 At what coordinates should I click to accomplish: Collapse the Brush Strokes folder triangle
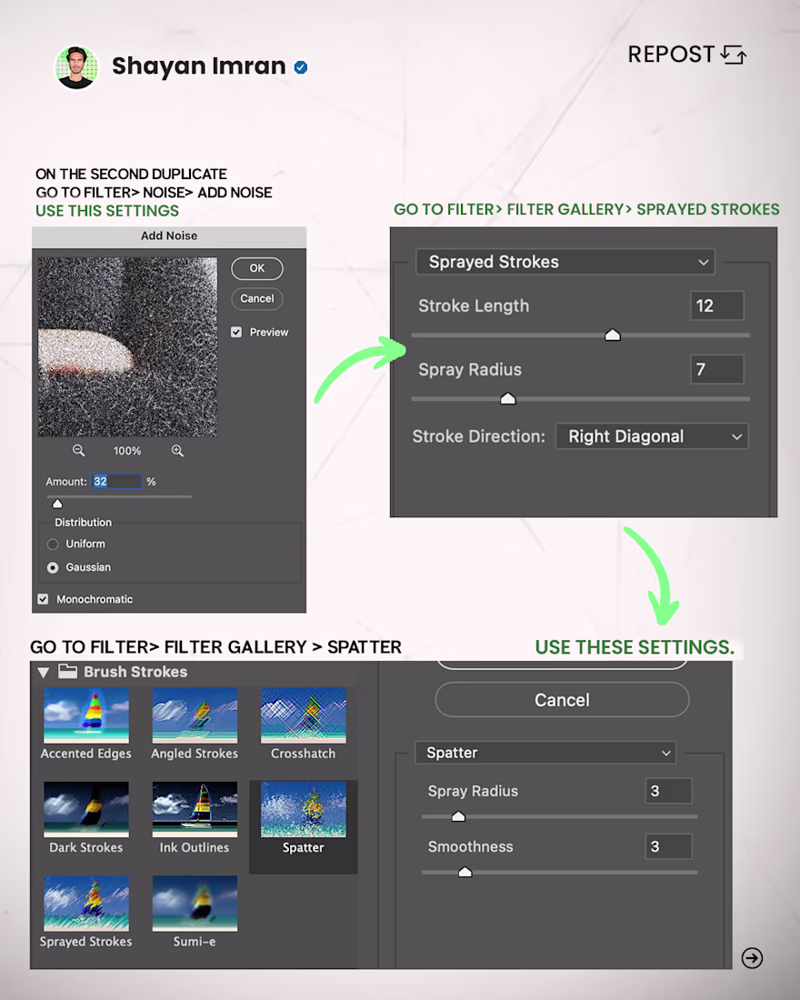pos(44,672)
